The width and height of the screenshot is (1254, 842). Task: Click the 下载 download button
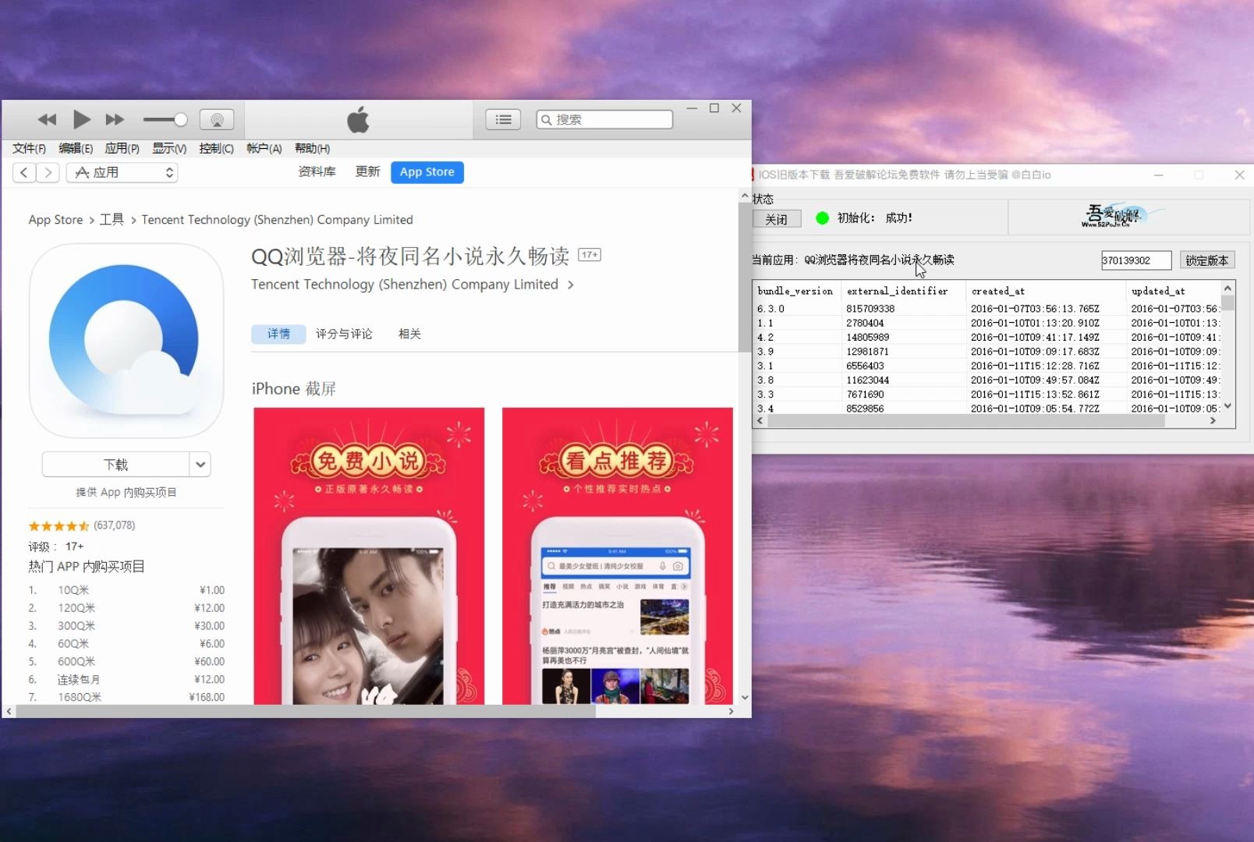click(115, 465)
